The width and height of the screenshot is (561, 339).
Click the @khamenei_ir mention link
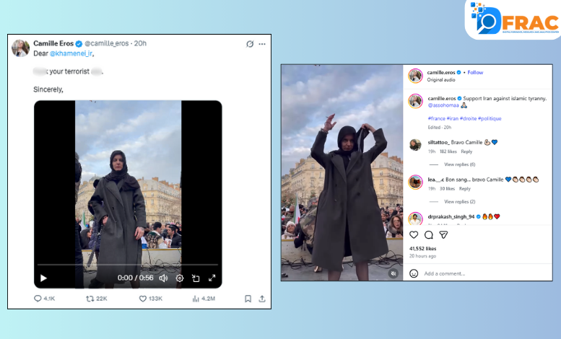[71, 53]
